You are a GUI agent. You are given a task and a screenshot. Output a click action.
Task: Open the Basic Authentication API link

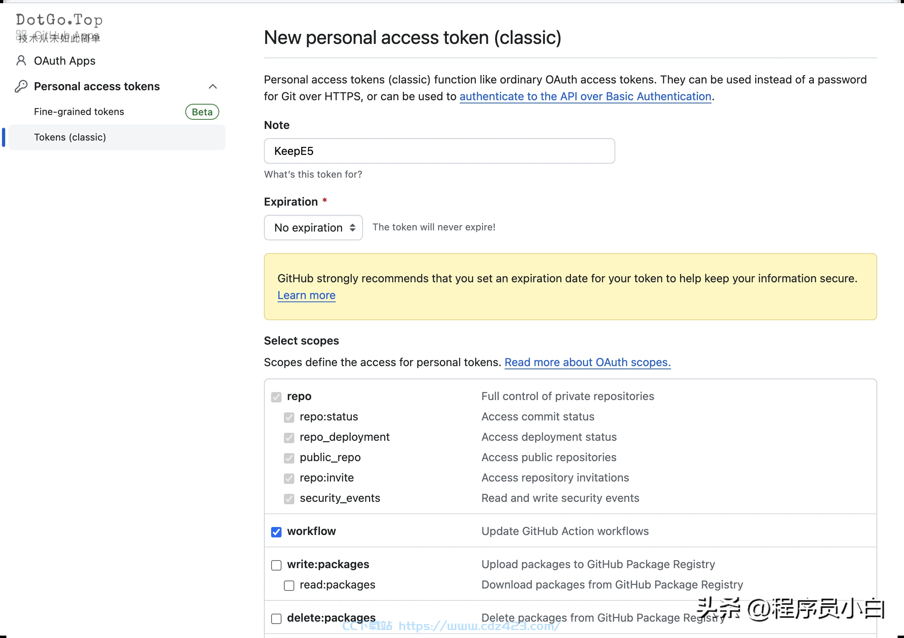585,96
